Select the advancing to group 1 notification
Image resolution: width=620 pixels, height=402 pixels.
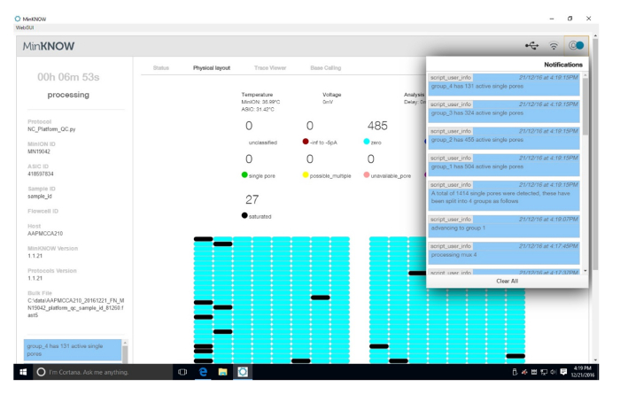pos(504,226)
